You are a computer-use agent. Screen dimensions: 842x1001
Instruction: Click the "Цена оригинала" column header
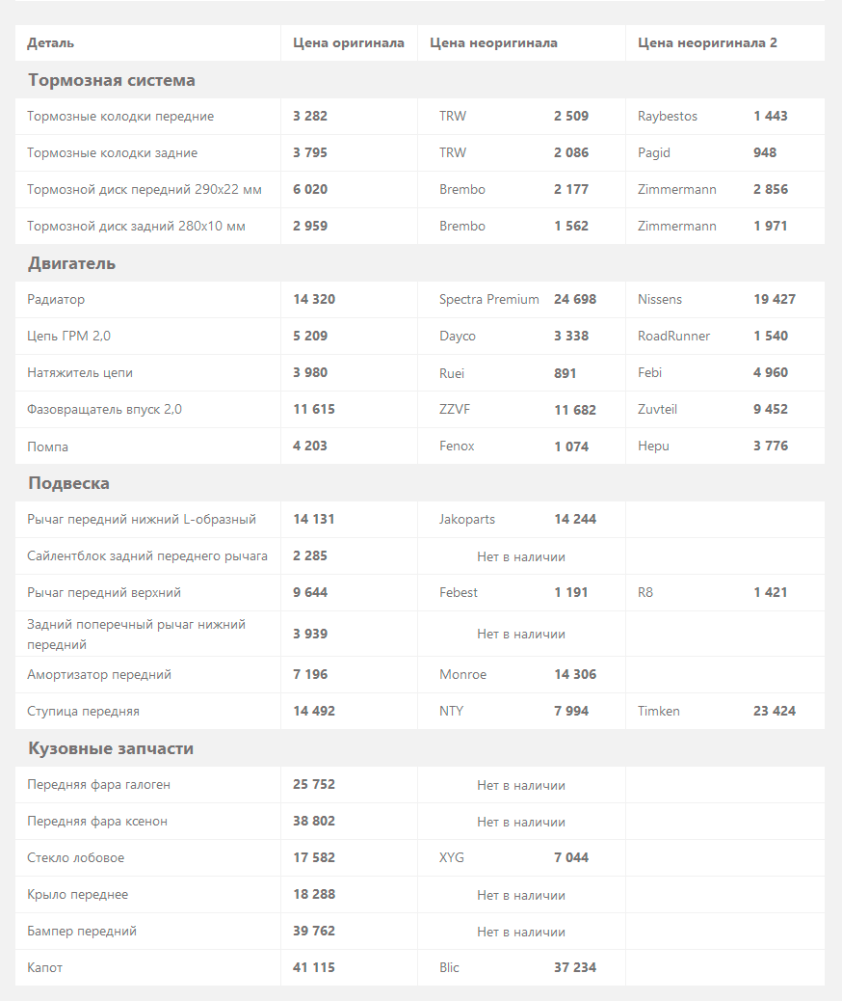point(349,42)
